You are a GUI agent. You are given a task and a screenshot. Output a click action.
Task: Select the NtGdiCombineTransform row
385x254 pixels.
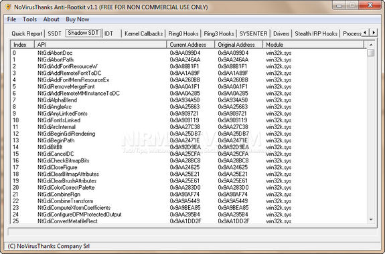[x=188, y=201]
